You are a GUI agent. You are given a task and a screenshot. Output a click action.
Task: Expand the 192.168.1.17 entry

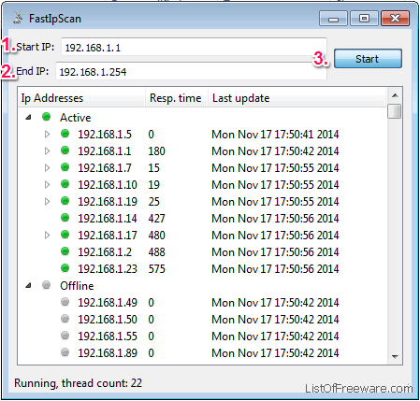[47, 235]
